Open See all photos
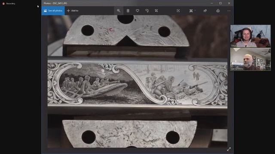 point(53,11)
